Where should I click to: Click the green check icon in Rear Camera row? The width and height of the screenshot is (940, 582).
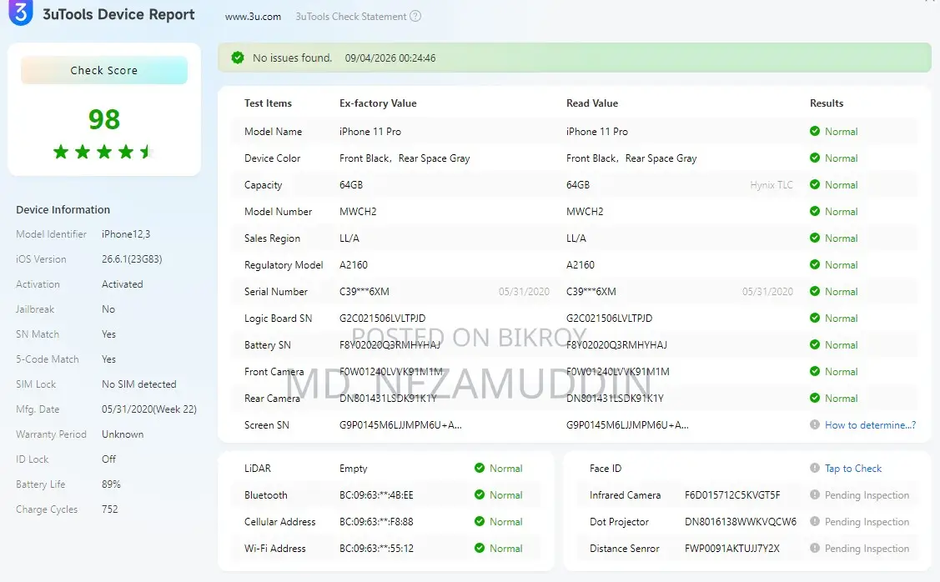[815, 398]
